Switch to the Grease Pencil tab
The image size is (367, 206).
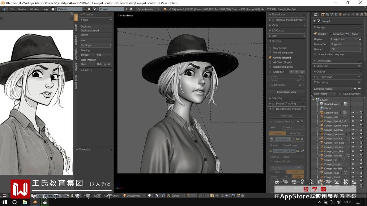click(x=76, y=82)
